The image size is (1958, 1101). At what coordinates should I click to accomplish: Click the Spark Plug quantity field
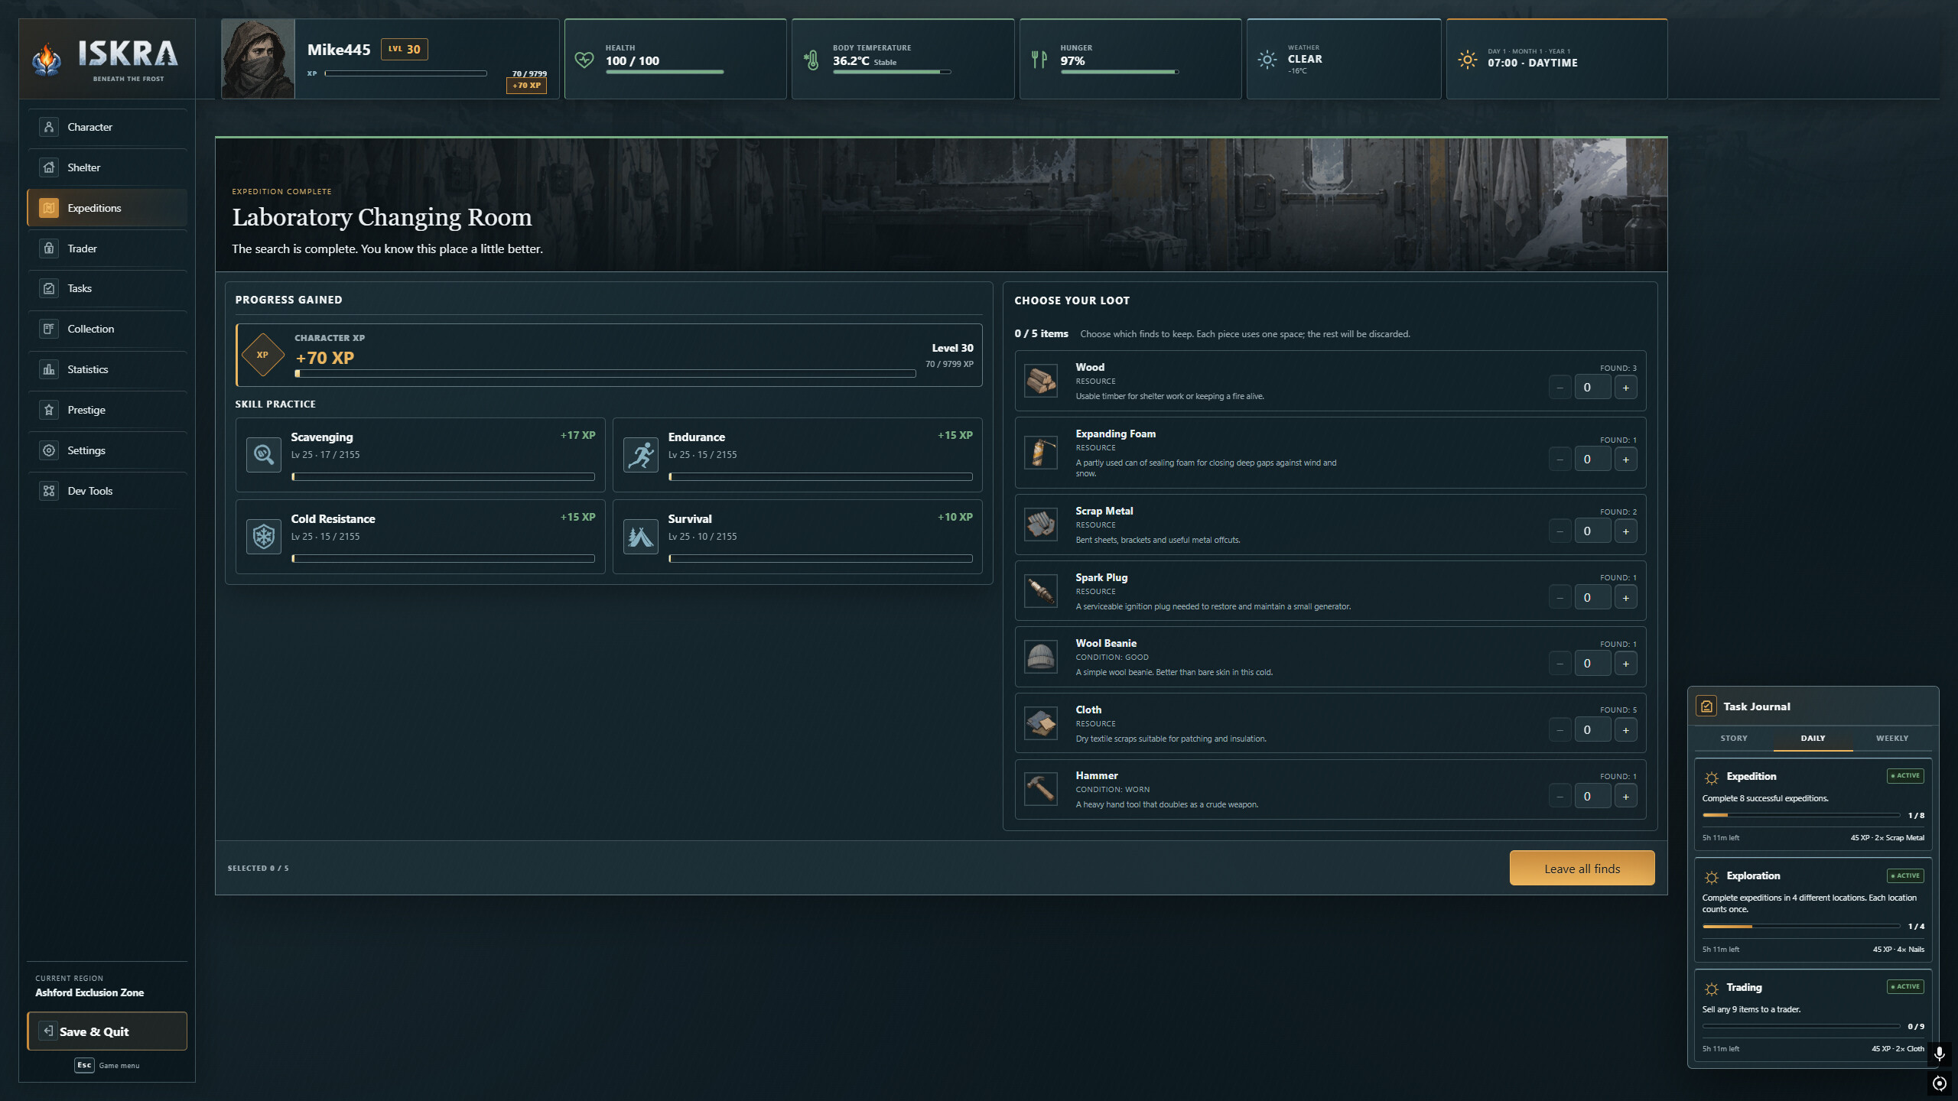click(1593, 598)
